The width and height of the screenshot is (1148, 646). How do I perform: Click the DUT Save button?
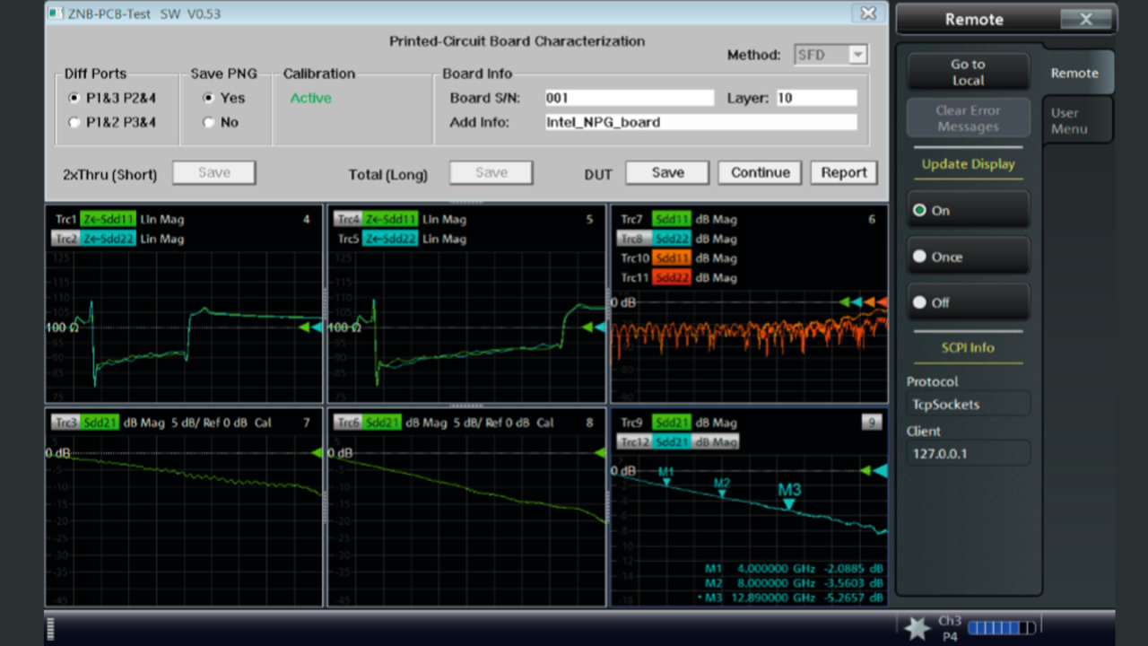[x=667, y=172]
